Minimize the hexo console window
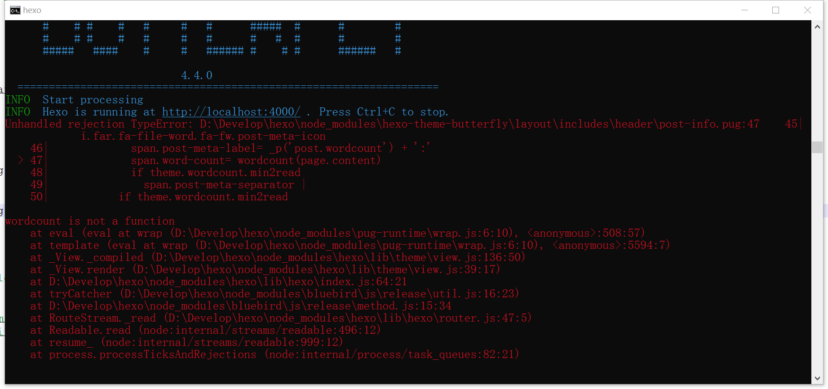 (744, 10)
